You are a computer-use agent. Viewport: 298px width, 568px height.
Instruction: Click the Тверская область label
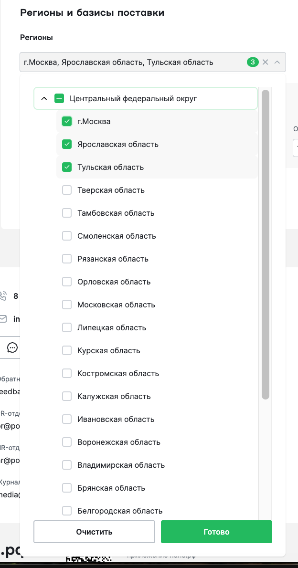click(x=111, y=190)
